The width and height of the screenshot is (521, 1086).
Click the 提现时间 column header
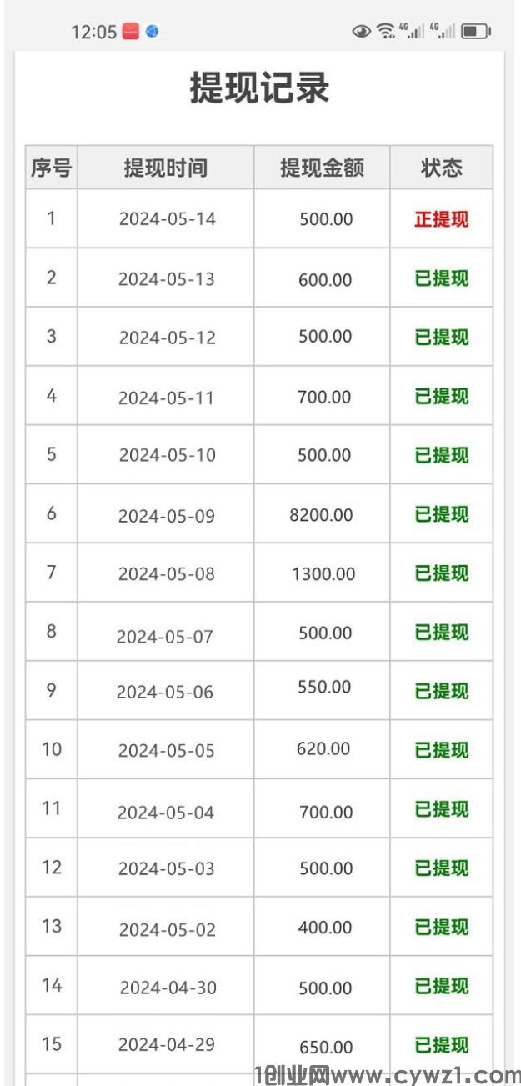(165, 168)
